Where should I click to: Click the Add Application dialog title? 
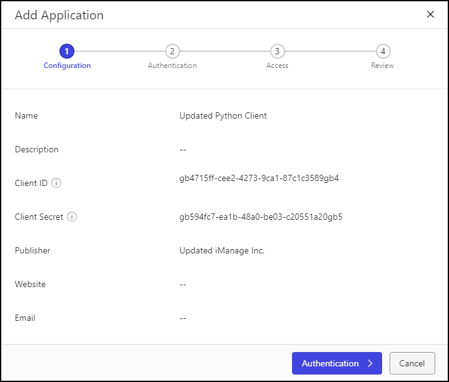59,15
